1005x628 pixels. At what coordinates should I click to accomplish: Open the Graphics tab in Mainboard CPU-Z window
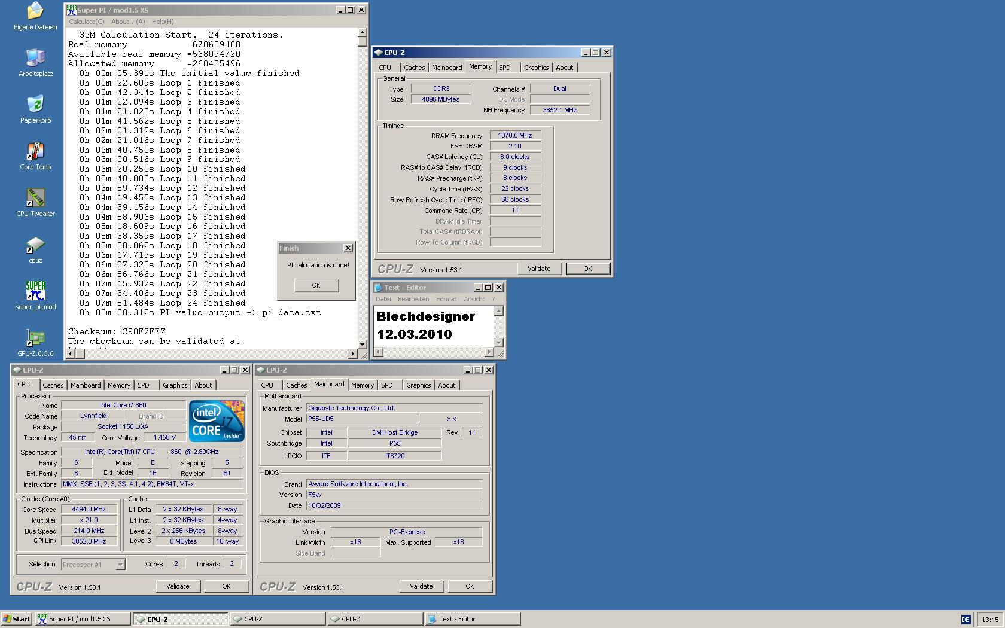click(418, 385)
